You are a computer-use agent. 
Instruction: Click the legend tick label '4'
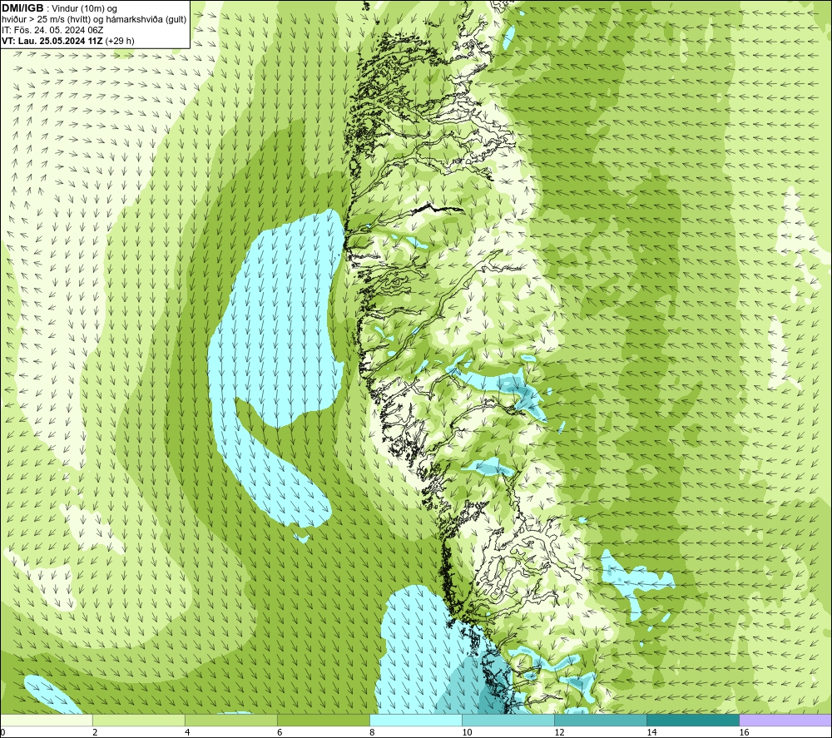pyautogui.click(x=187, y=732)
